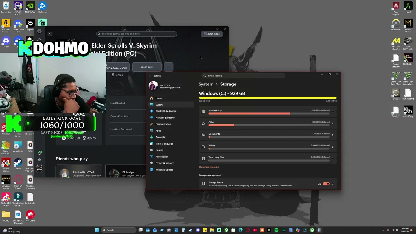Image resolution: width=416 pixels, height=234 pixels.
Task: Click the Accounts sidebar icon
Action: point(152,137)
